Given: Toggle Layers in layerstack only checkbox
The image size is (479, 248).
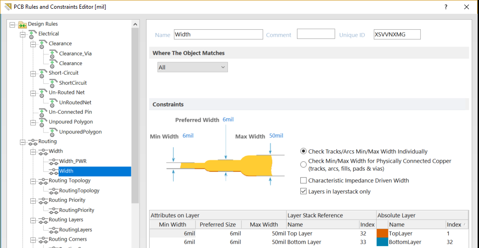Looking at the screenshot, I should (304, 192).
